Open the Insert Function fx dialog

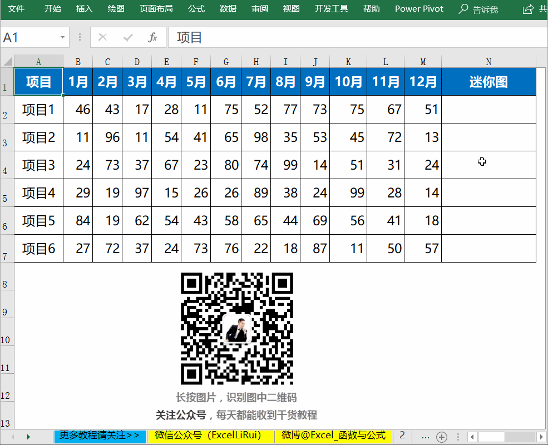[152, 37]
